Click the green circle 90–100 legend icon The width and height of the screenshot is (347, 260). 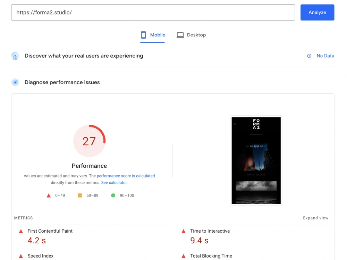click(x=113, y=196)
